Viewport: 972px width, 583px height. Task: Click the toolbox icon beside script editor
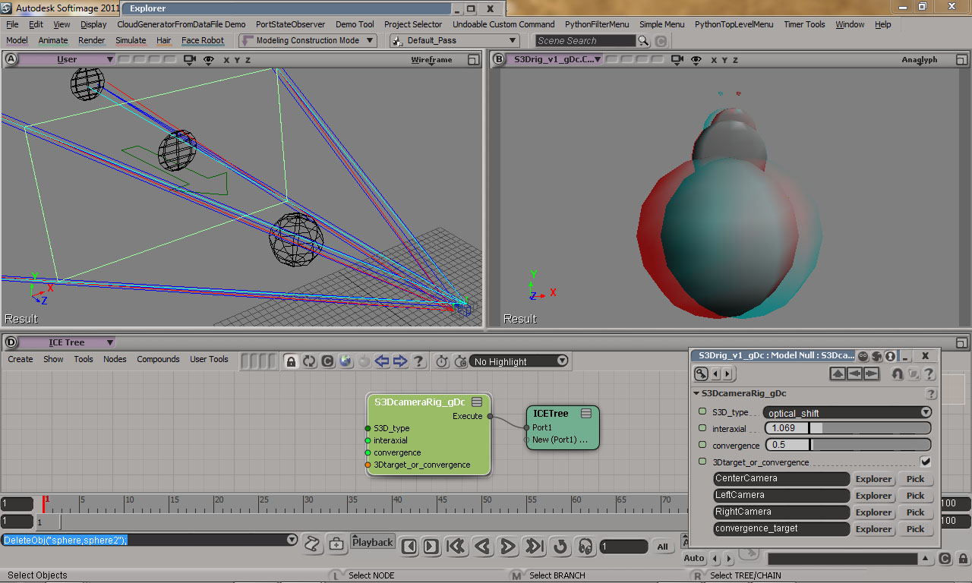click(336, 544)
